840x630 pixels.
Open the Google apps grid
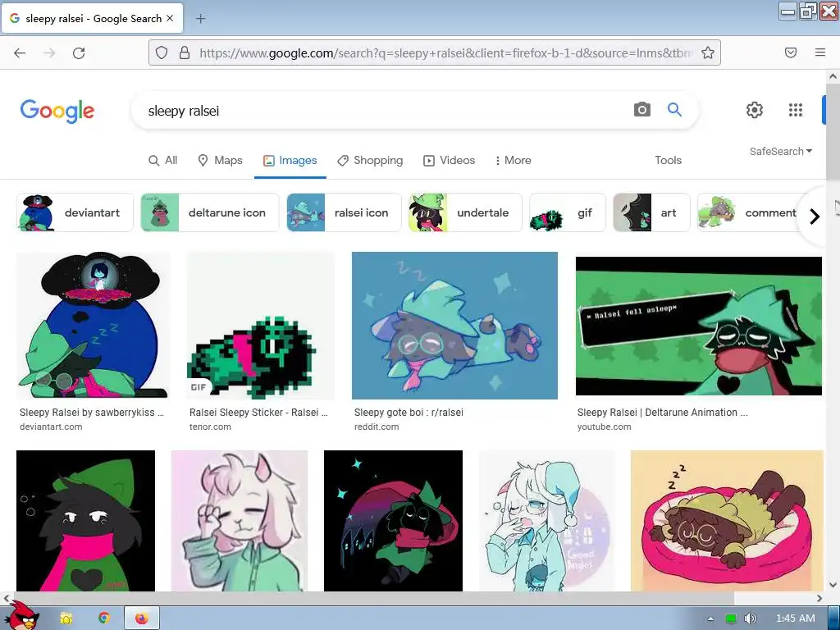pyautogui.click(x=796, y=110)
